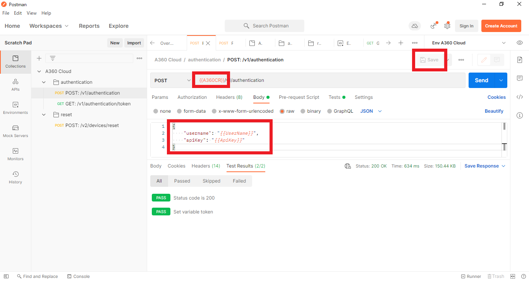Open the Postman settings gear
This screenshot has width=529, height=281.
[x=447, y=26]
